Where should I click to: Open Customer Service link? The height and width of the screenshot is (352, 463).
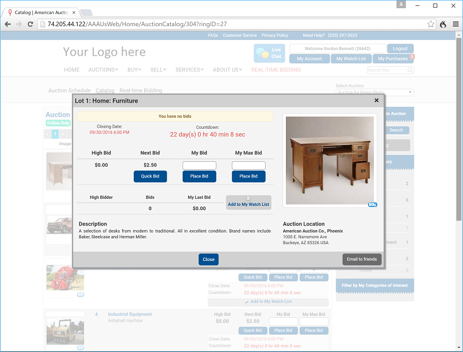tap(240, 35)
